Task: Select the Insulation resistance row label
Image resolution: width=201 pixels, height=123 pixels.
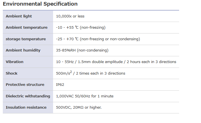Action: click(x=26, y=108)
